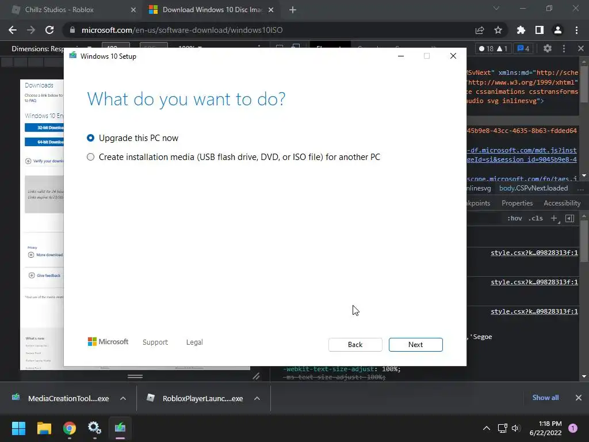Open the Support link in Setup
This screenshot has width=589, height=442.
pyautogui.click(x=155, y=342)
